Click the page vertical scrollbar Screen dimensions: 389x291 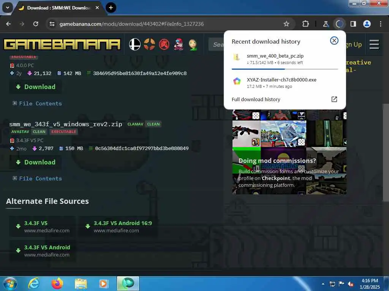[x=386, y=152]
